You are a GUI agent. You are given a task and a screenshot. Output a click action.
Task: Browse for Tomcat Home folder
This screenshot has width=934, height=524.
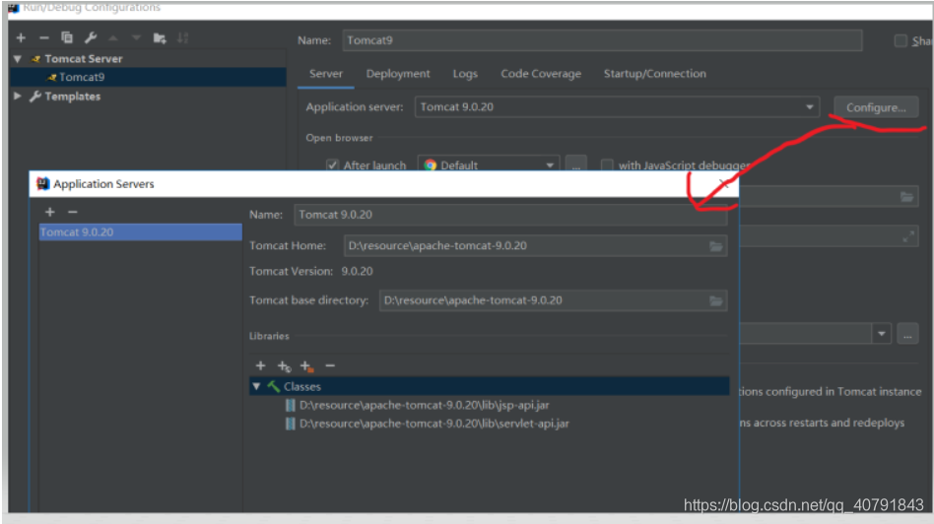point(716,246)
